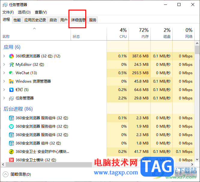Expand the 任务管理器 process group
Viewport: 200px width, 182px height.
pyautogui.click(x=4, y=98)
